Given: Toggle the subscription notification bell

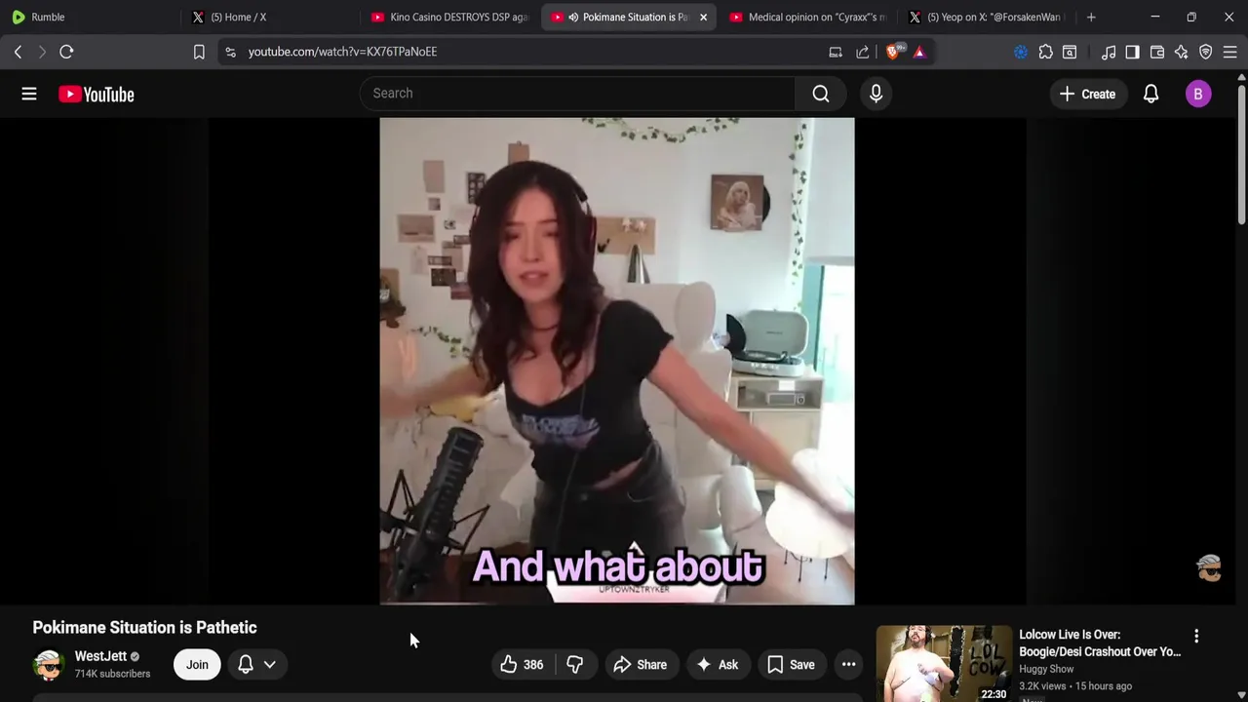Looking at the screenshot, I should [x=246, y=665].
